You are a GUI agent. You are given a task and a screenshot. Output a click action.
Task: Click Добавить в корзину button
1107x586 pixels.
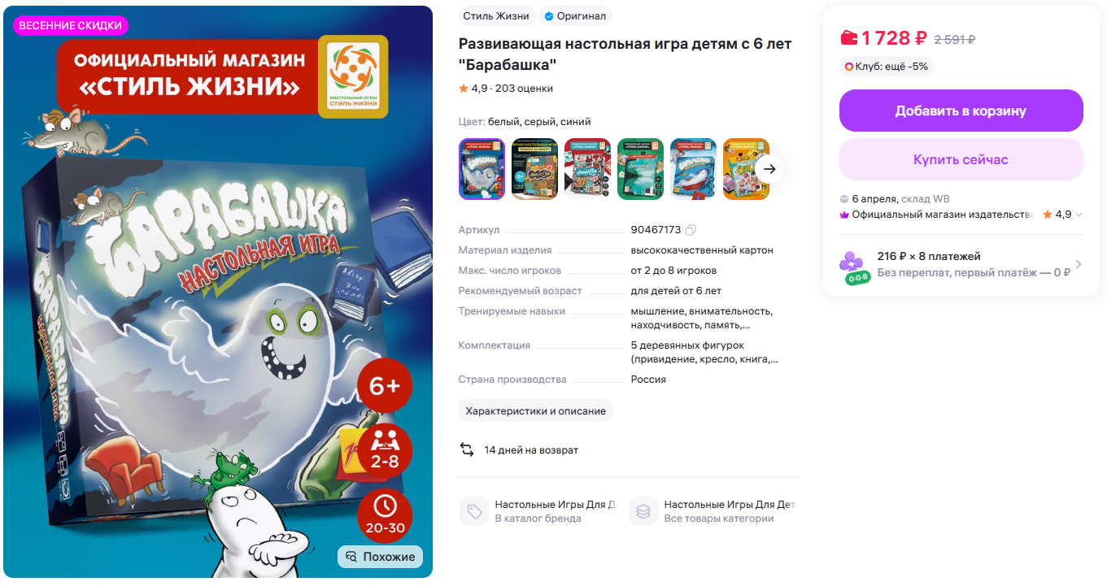[x=961, y=111]
